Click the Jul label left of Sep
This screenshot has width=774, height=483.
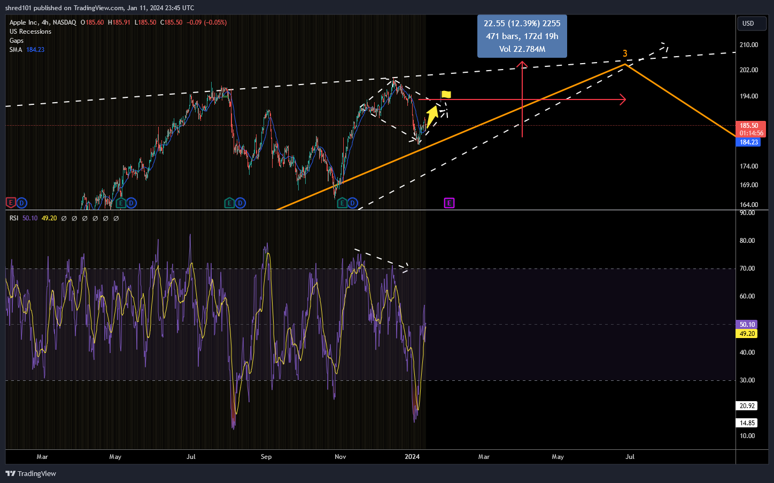[x=191, y=457]
